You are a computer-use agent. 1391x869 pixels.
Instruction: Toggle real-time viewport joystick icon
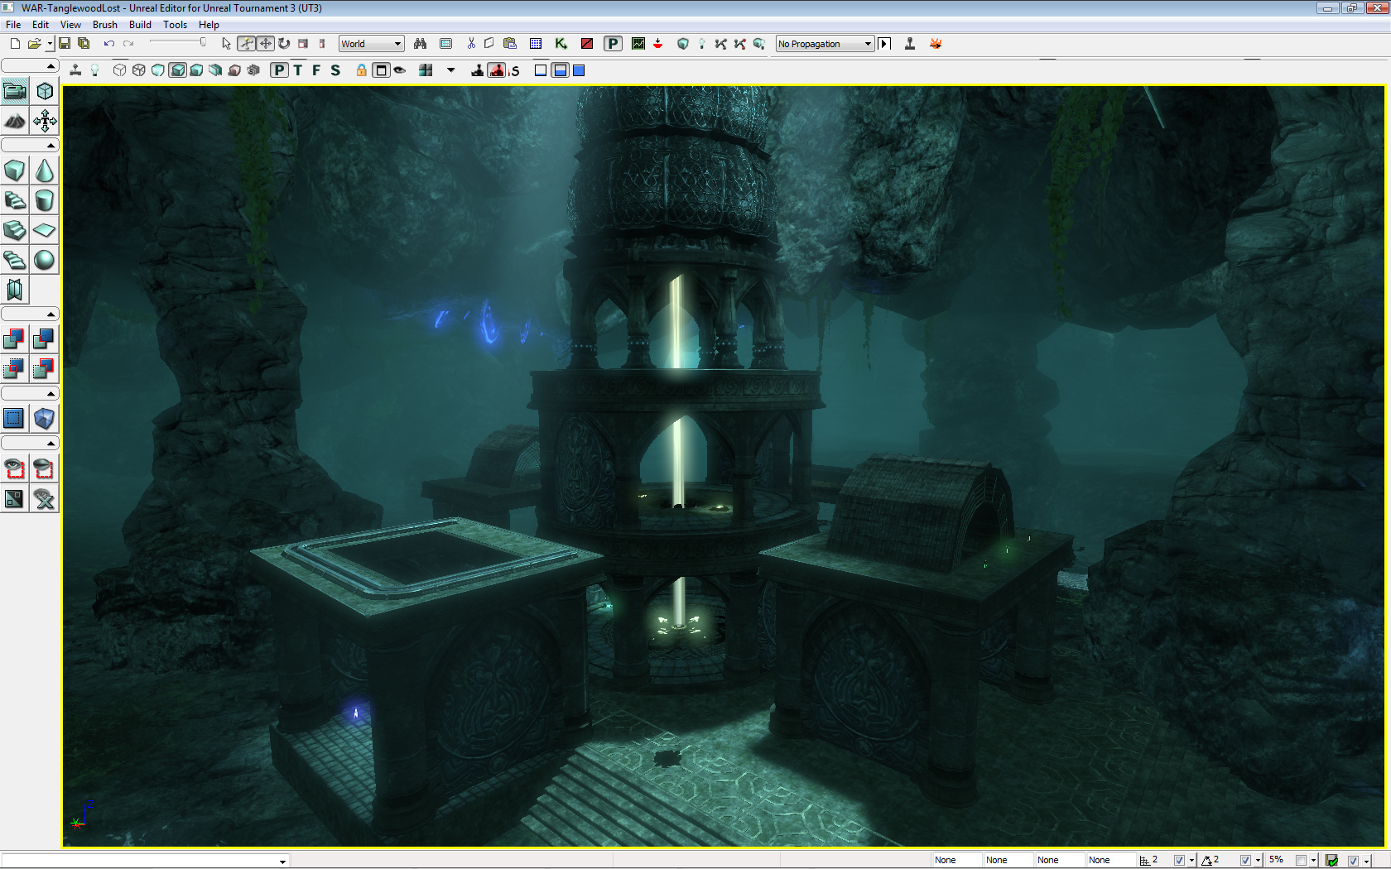(x=75, y=70)
